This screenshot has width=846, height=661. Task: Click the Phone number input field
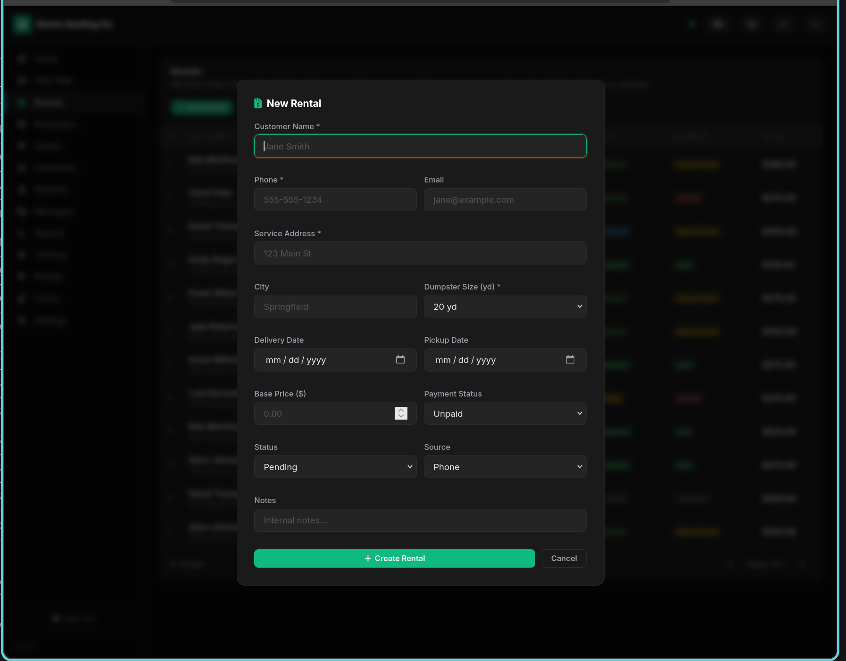[x=335, y=199]
